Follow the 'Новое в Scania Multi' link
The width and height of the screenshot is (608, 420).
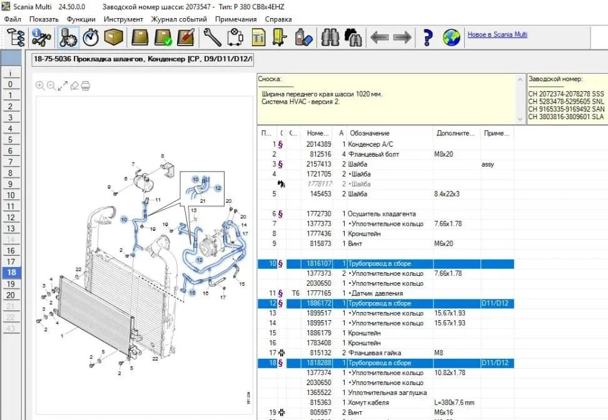pyautogui.click(x=497, y=34)
